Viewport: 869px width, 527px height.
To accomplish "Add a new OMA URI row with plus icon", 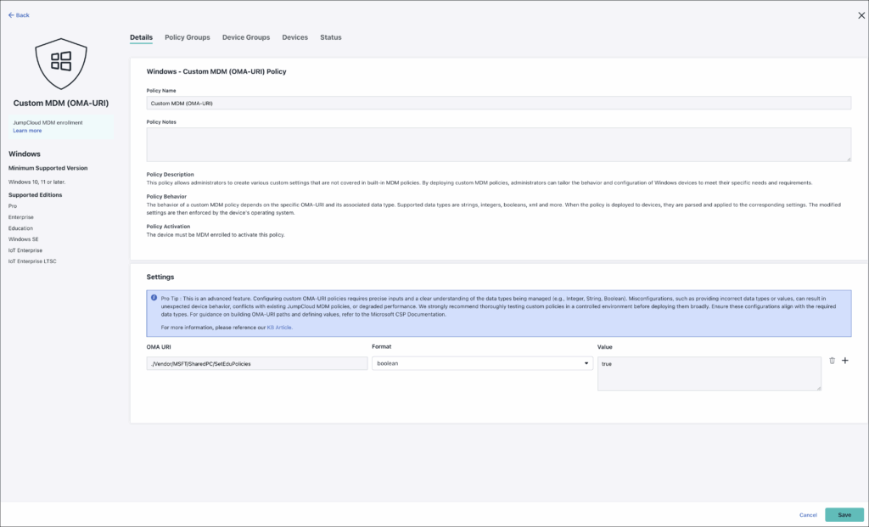I will [x=844, y=361].
